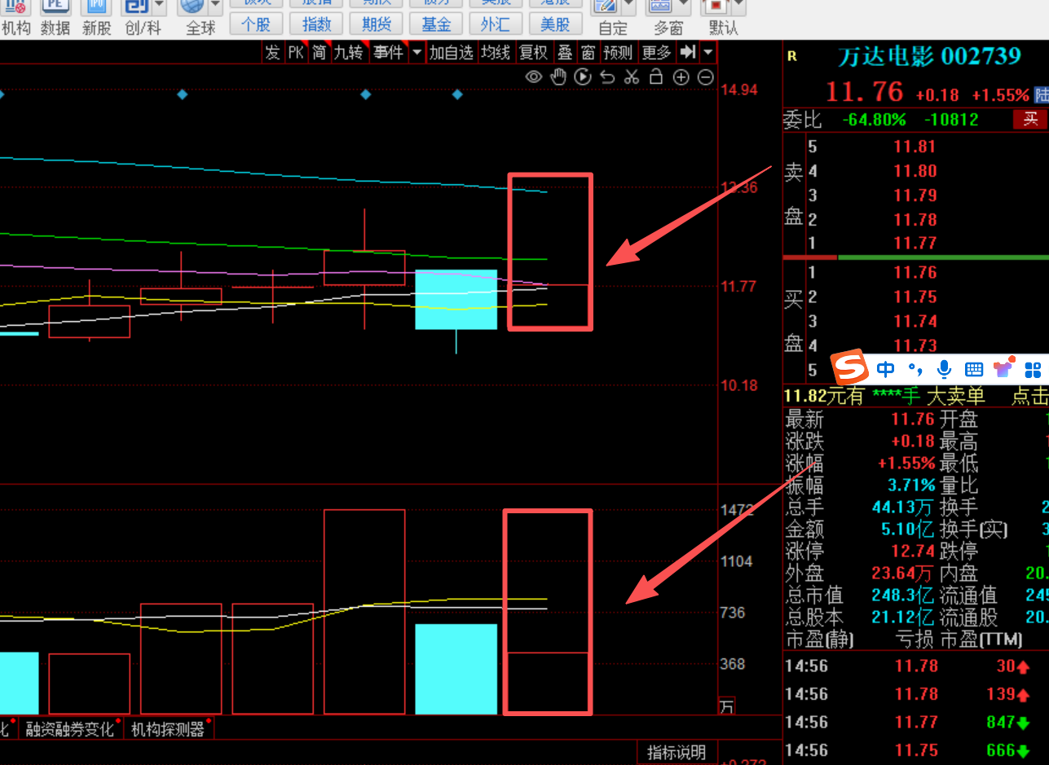Select the hand pan tool
1049x765 pixels.
(x=558, y=77)
